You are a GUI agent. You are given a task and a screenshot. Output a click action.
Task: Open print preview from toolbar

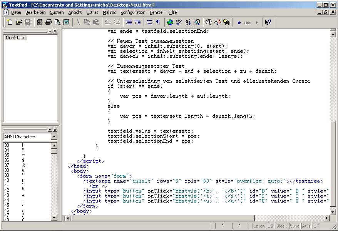point(57,22)
